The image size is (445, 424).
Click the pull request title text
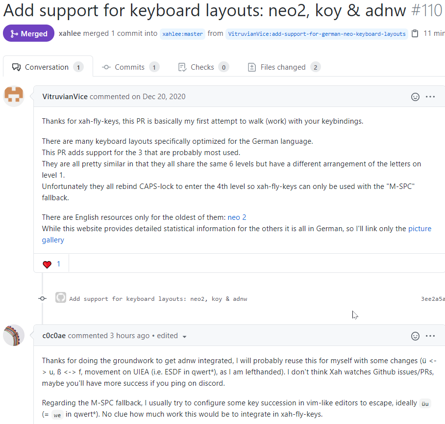pyautogui.click(x=205, y=10)
